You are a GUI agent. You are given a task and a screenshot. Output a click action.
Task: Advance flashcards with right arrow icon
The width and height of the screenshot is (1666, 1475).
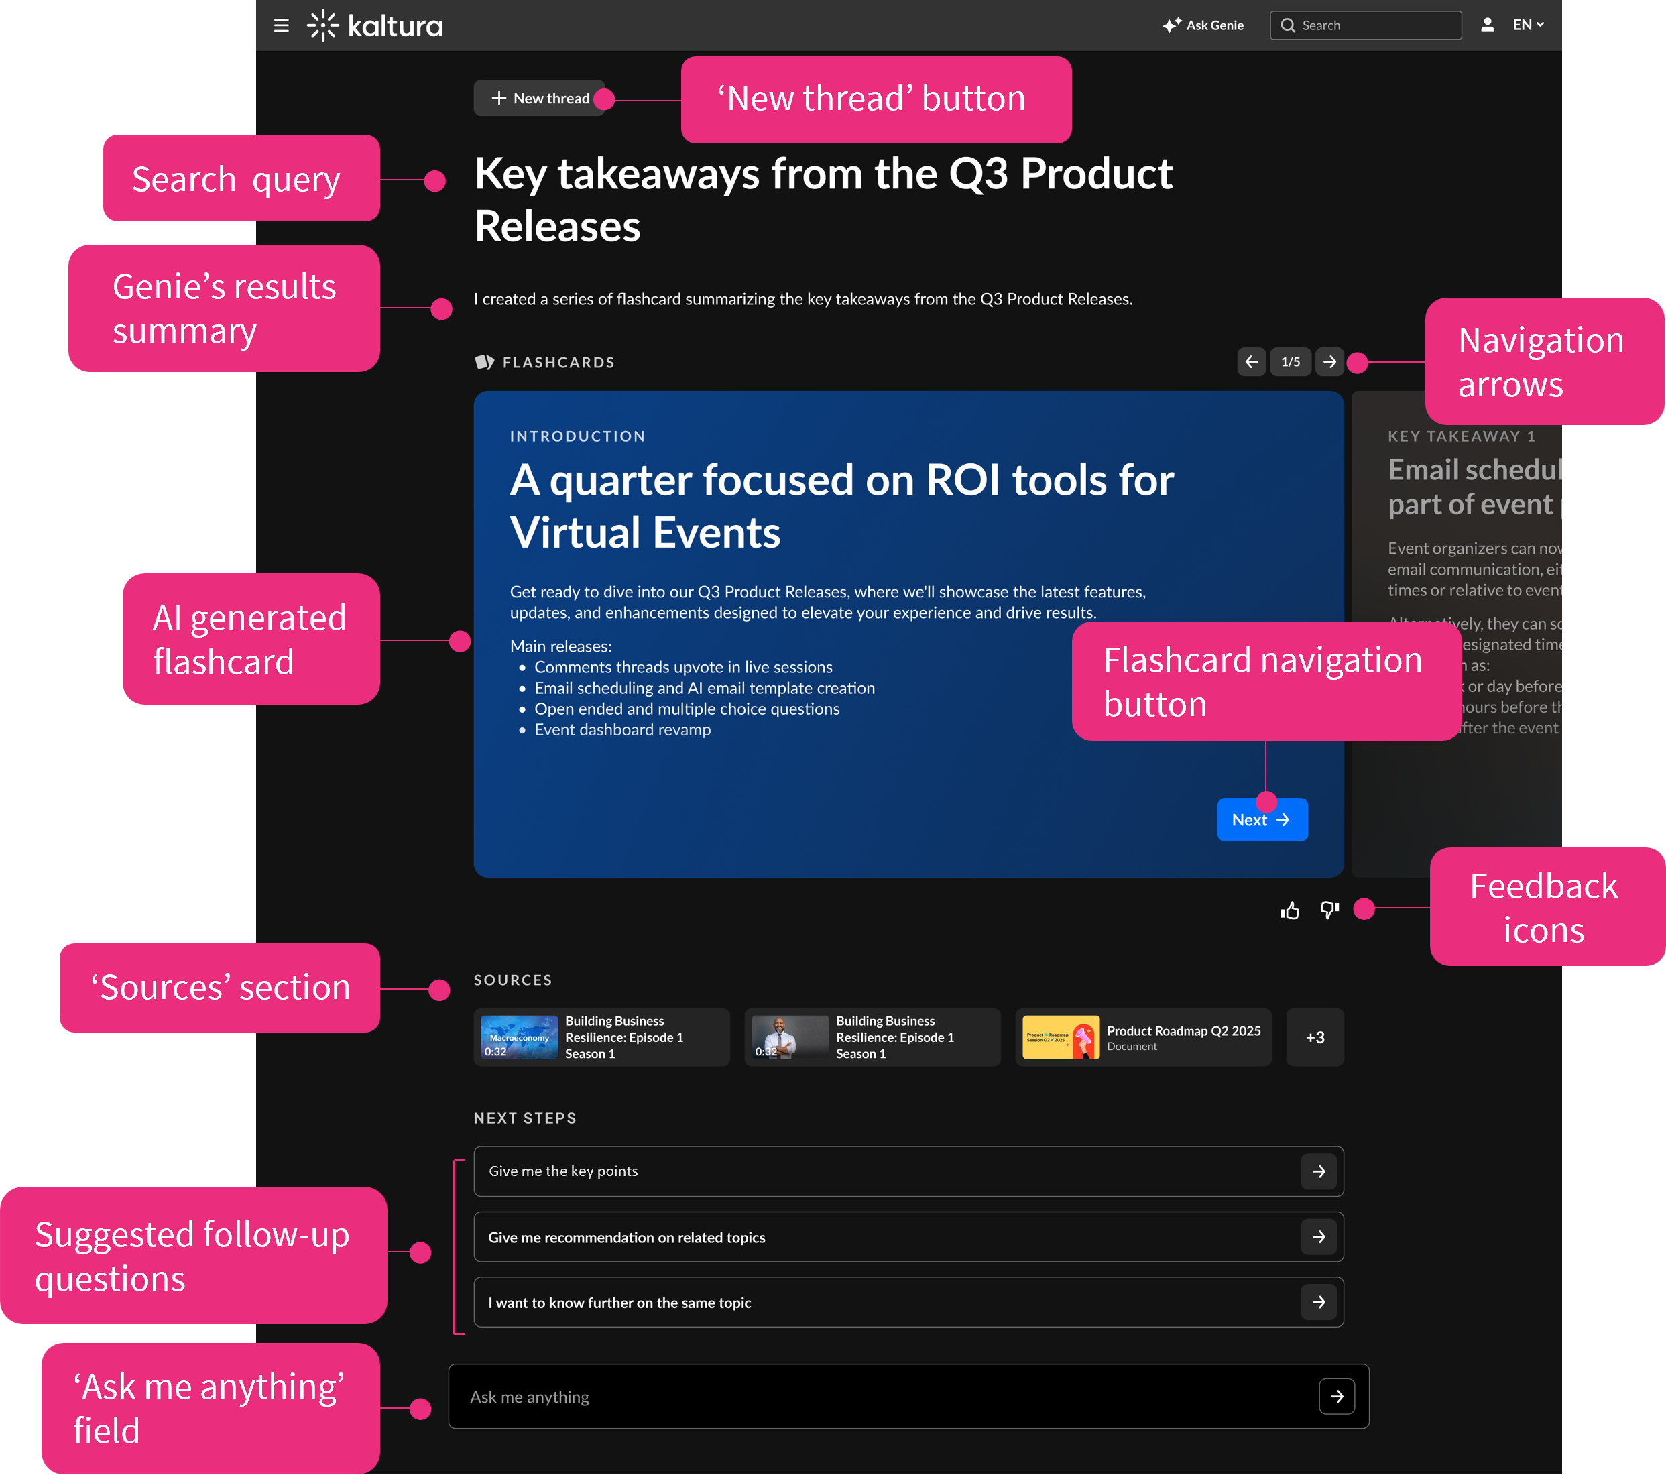[1329, 362]
